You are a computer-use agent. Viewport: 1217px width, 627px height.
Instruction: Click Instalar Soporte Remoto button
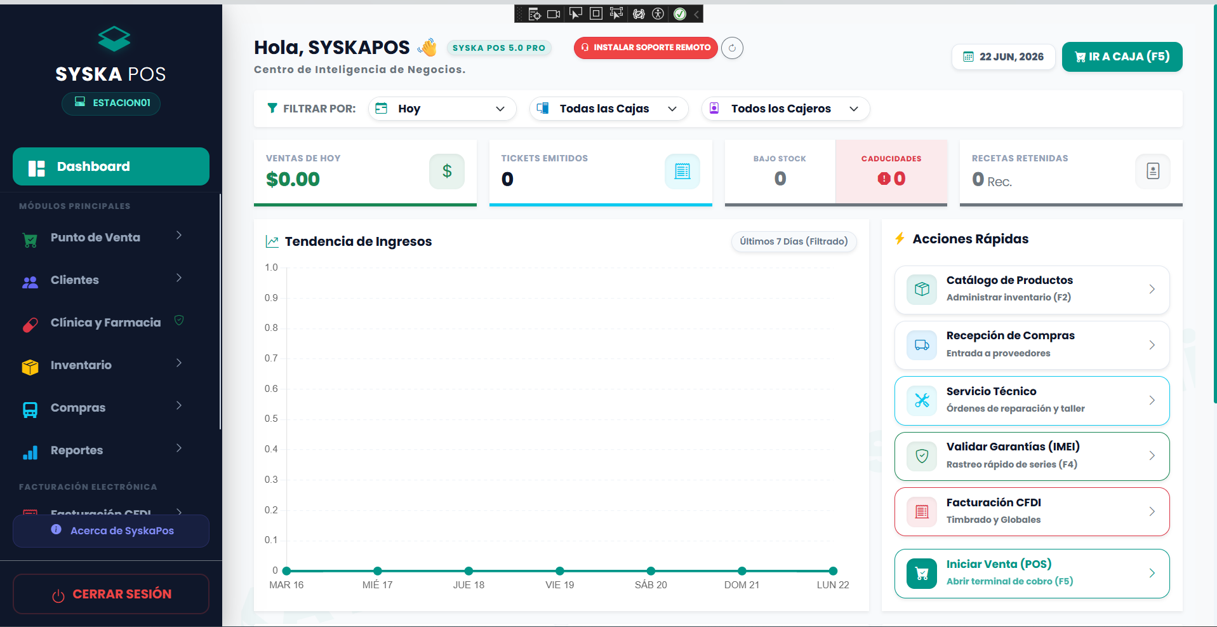pyautogui.click(x=646, y=48)
